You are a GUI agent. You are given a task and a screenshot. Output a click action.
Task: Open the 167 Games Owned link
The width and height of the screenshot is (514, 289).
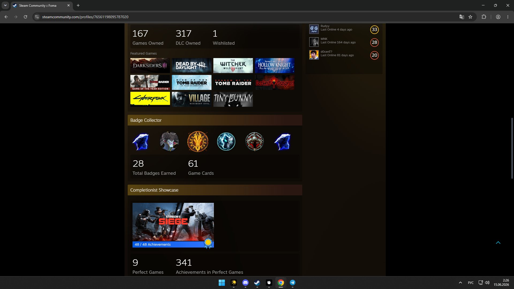pos(148,37)
